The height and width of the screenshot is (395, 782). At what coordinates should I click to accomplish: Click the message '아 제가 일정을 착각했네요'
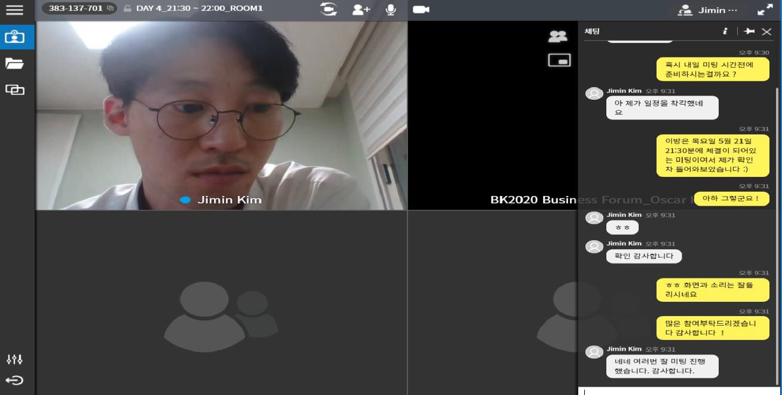point(662,108)
